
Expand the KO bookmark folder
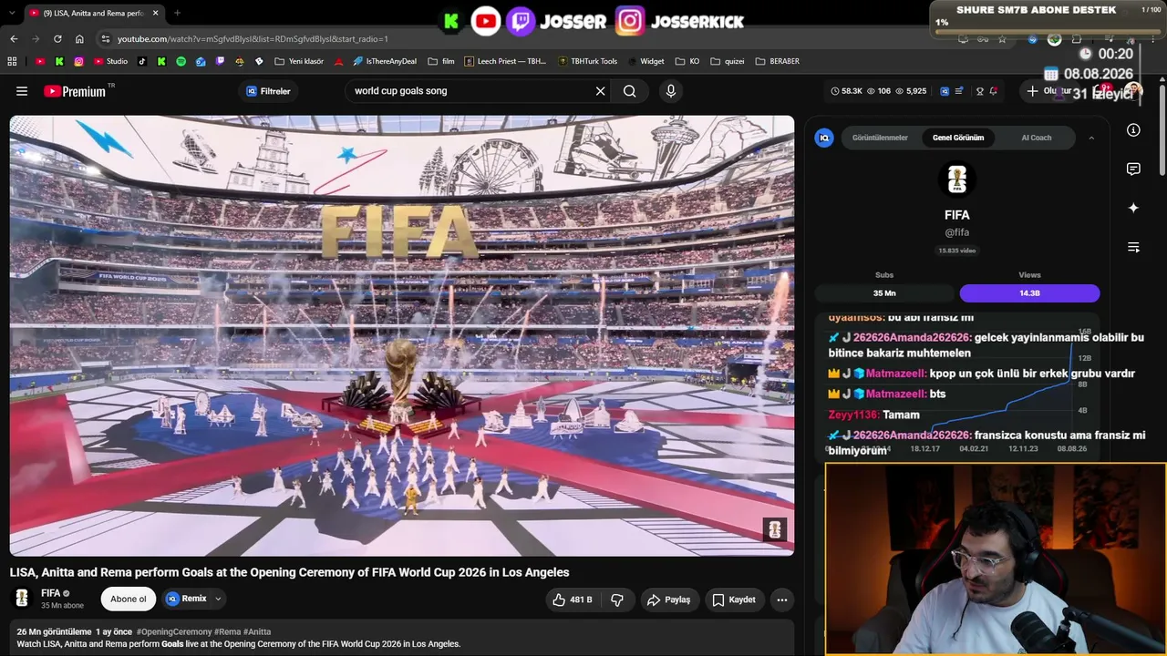coord(687,61)
